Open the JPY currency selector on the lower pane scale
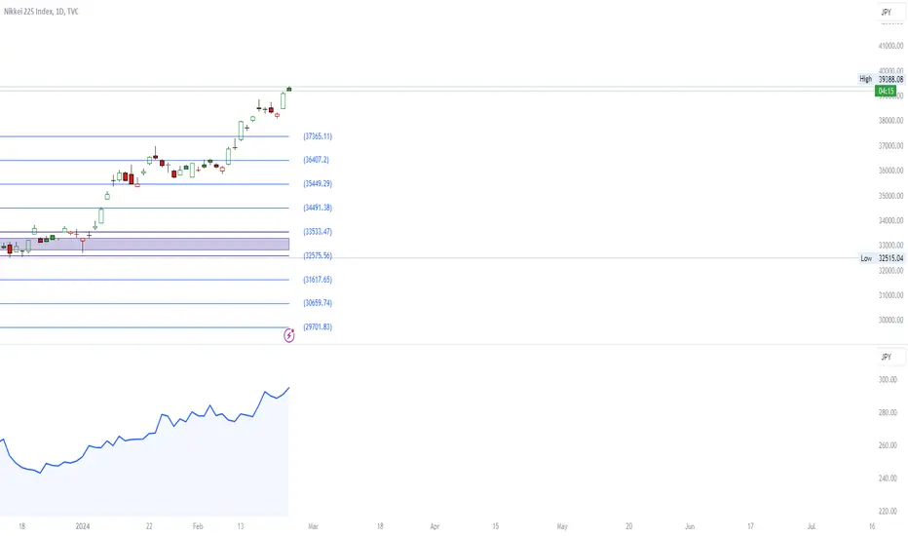Image resolution: width=908 pixels, height=536 pixels. click(890, 357)
